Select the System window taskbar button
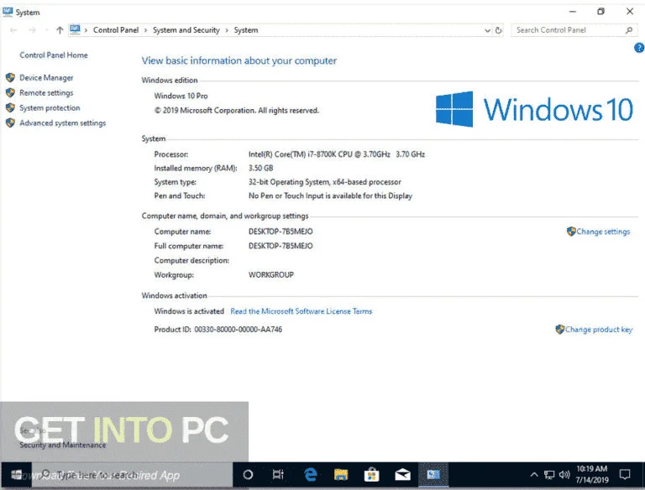The height and width of the screenshot is (490, 645). coord(433,475)
